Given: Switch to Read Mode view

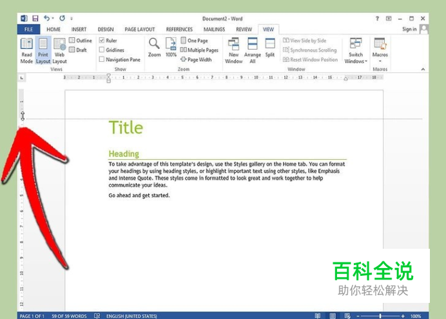Looking at the screenshot, I should (26, 51).
